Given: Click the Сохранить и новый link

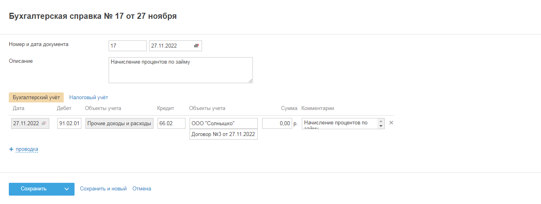Looking at the screenshot, I should tap(103, 189).
